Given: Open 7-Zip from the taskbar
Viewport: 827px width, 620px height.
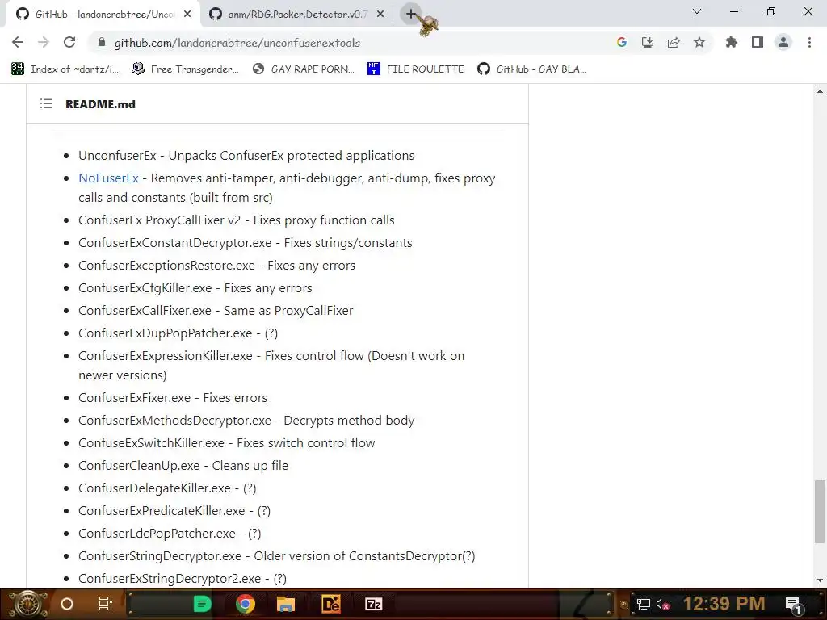Looking at the screenshot, I should tap(373, 604).
